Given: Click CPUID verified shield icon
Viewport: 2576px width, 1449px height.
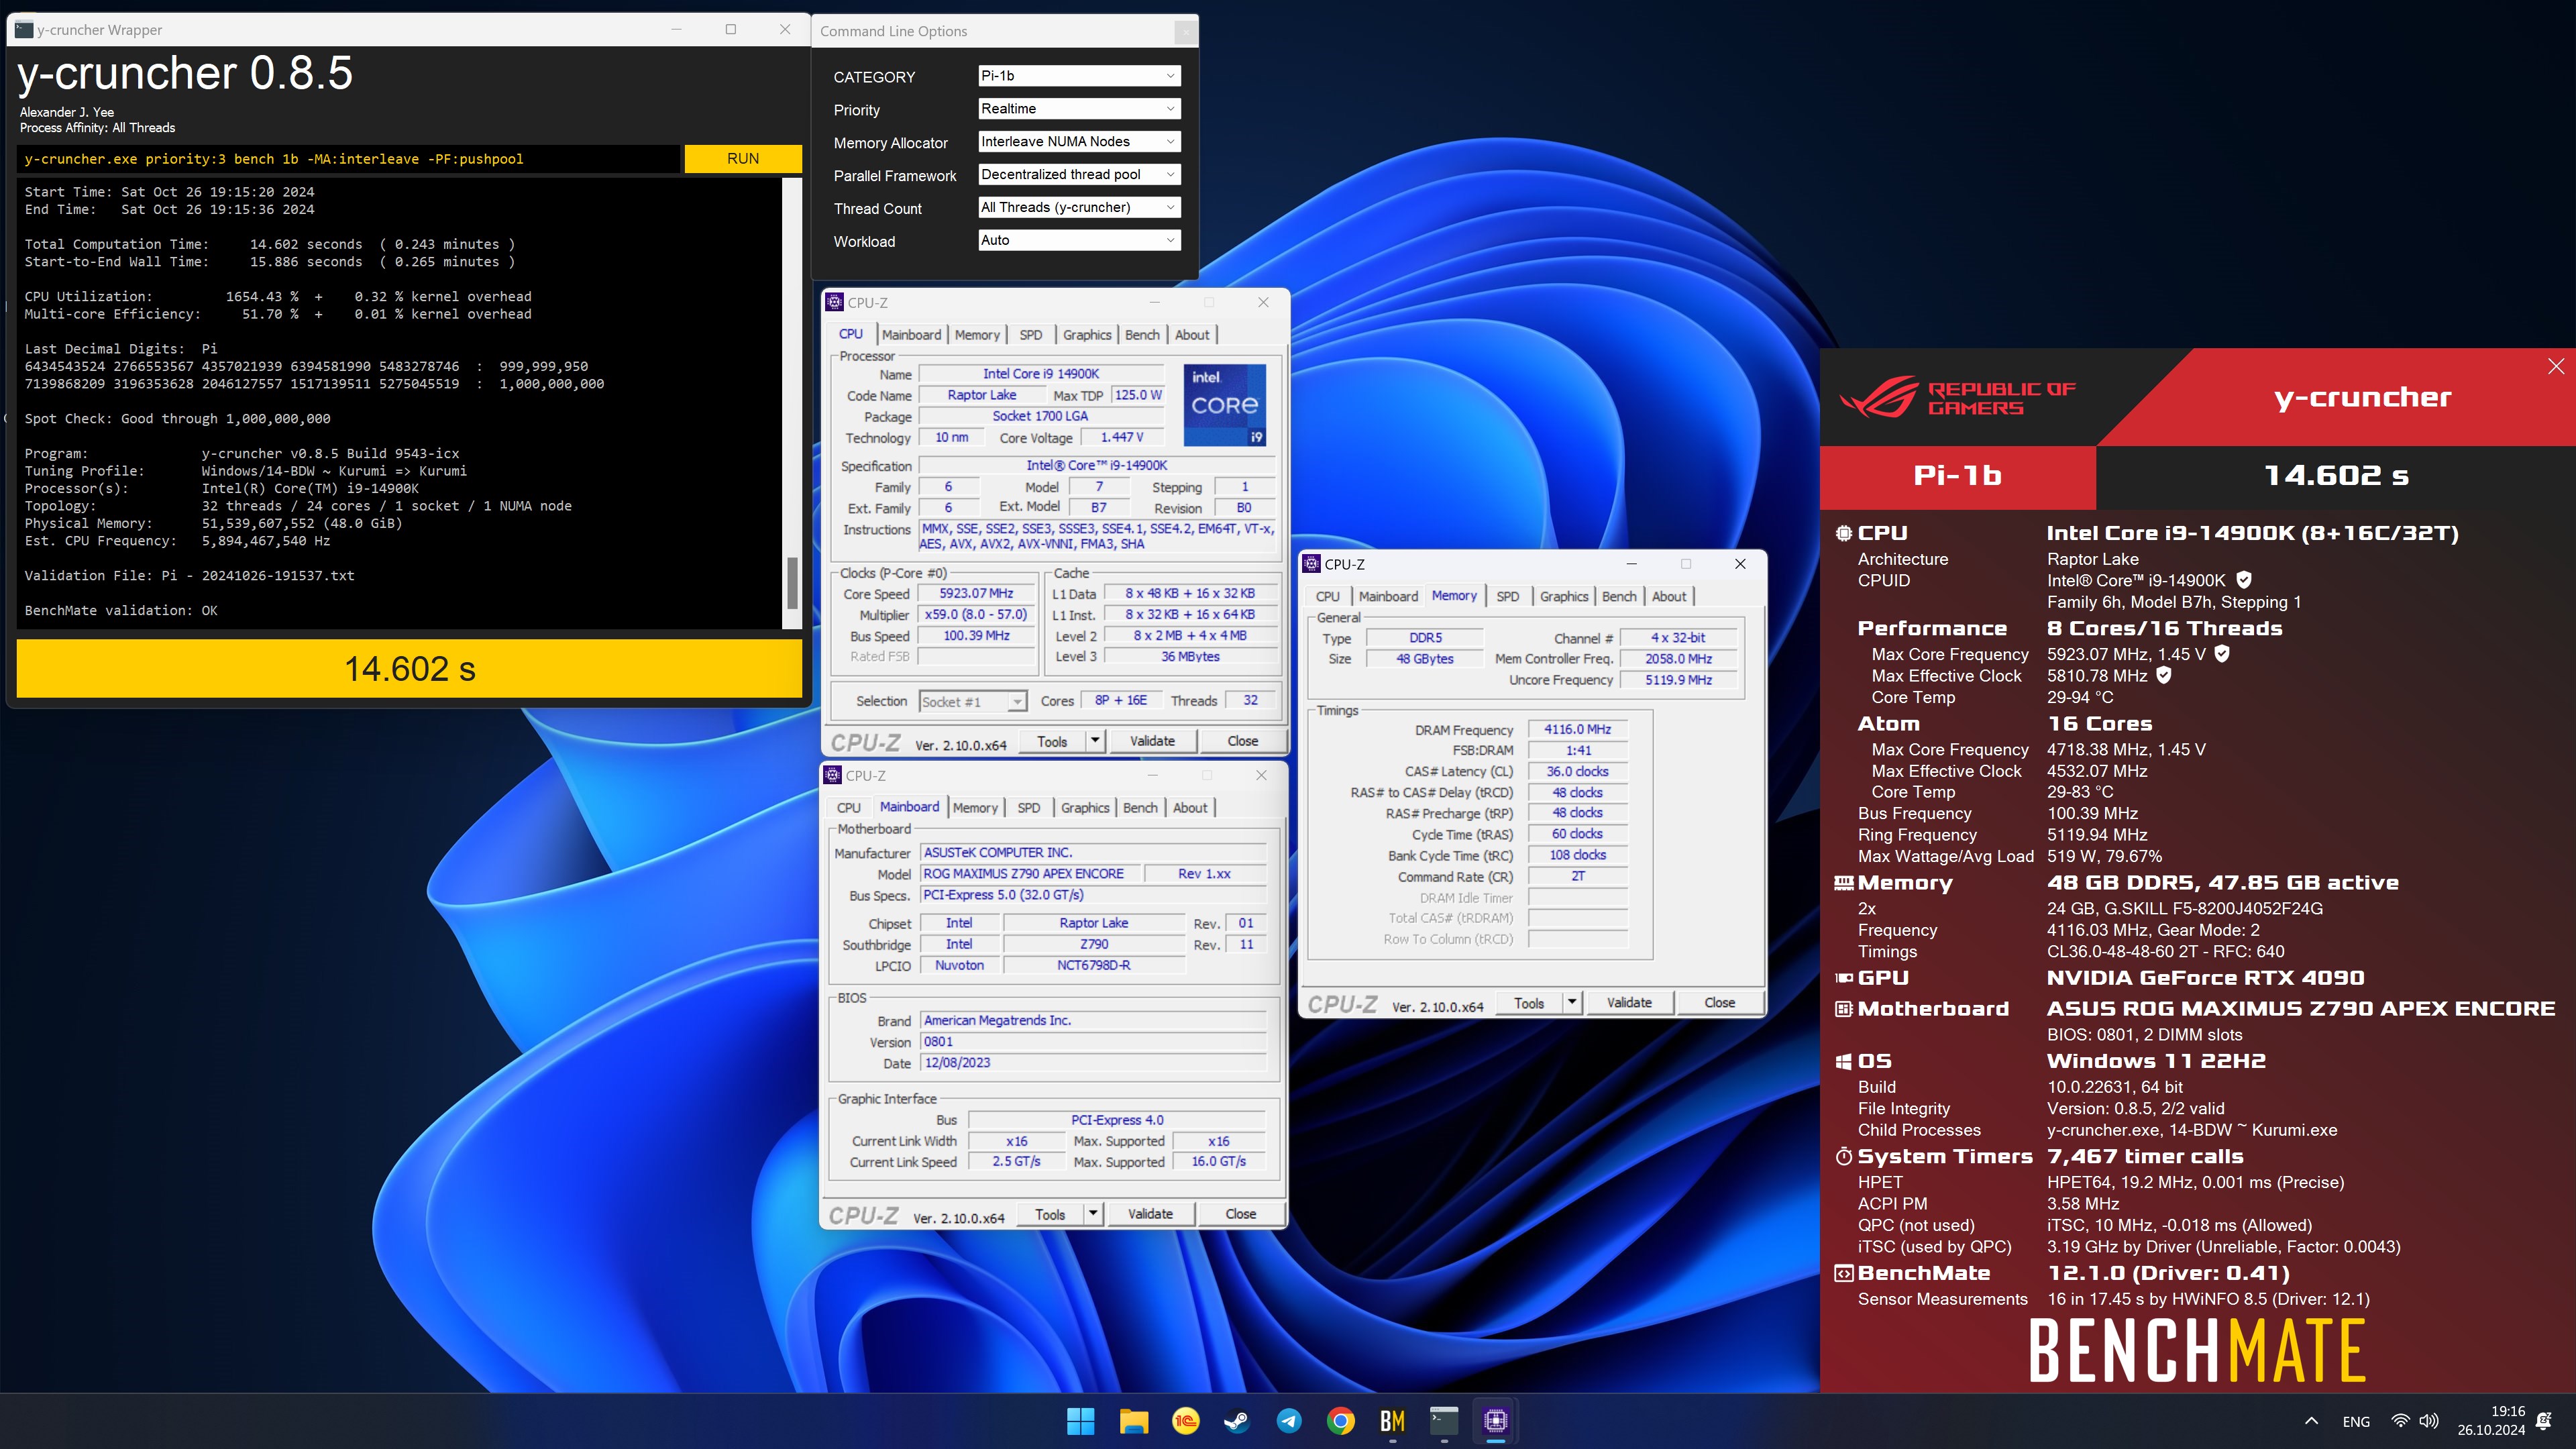Looking at the screenshot, I should [2243, 580].
